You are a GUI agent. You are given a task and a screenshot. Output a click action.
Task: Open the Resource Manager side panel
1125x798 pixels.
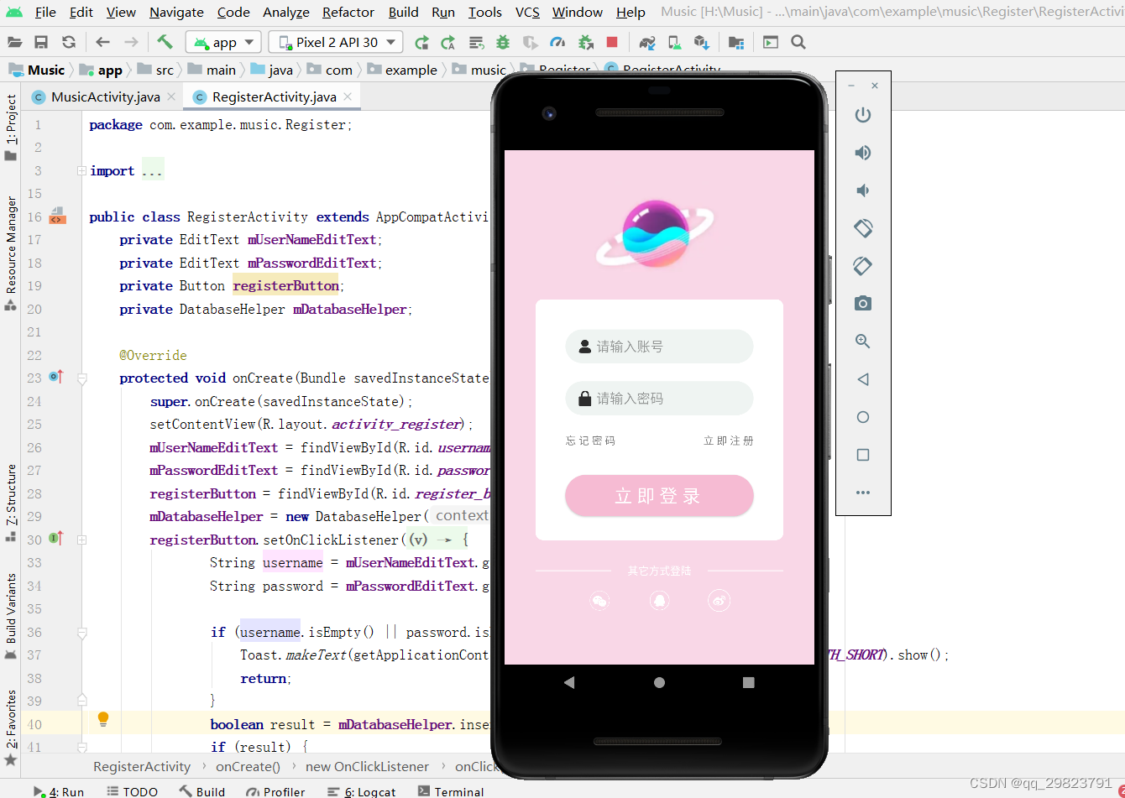pos(11,253)
